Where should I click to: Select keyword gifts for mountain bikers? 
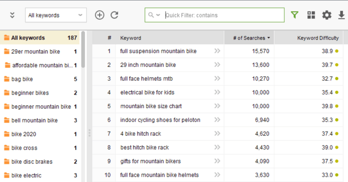click(151, 161)
